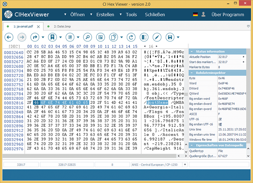Viewport: 253px width, 183px height.
Task: Click the QWord value in inspector
Action: tap(232, 93)
